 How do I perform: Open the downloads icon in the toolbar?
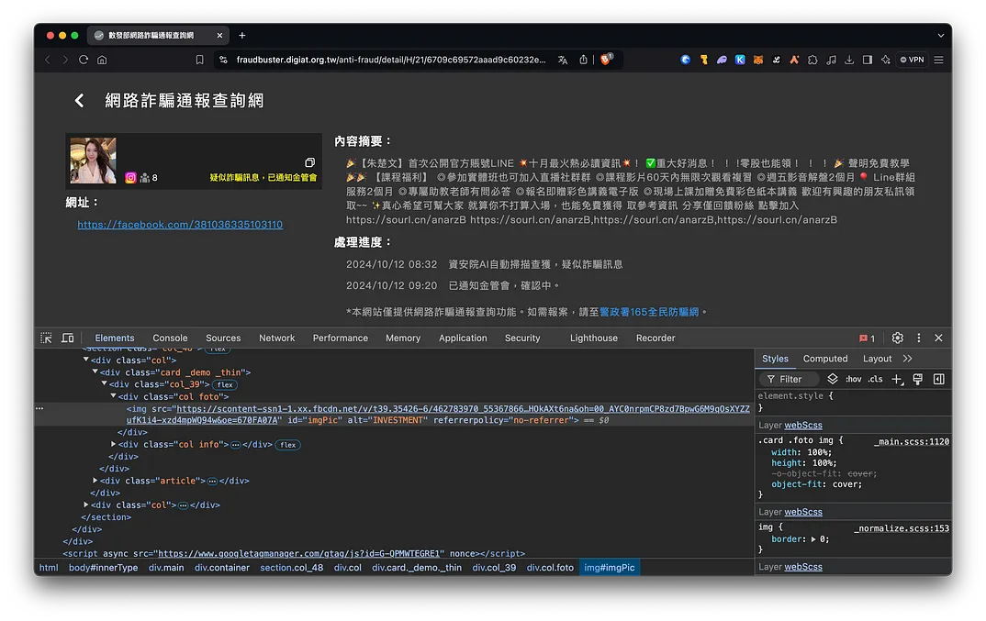pos(849,60)
